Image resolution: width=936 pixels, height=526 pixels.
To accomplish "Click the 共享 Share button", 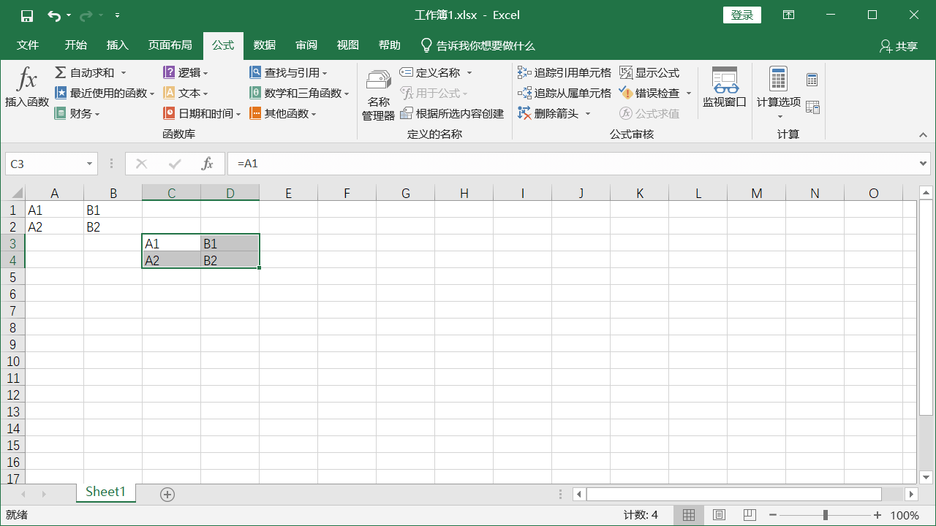I will [x=899, y=46].
